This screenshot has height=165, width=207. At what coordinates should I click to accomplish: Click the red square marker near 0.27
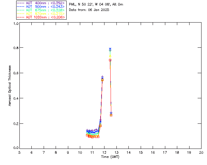tap(111, 115)
